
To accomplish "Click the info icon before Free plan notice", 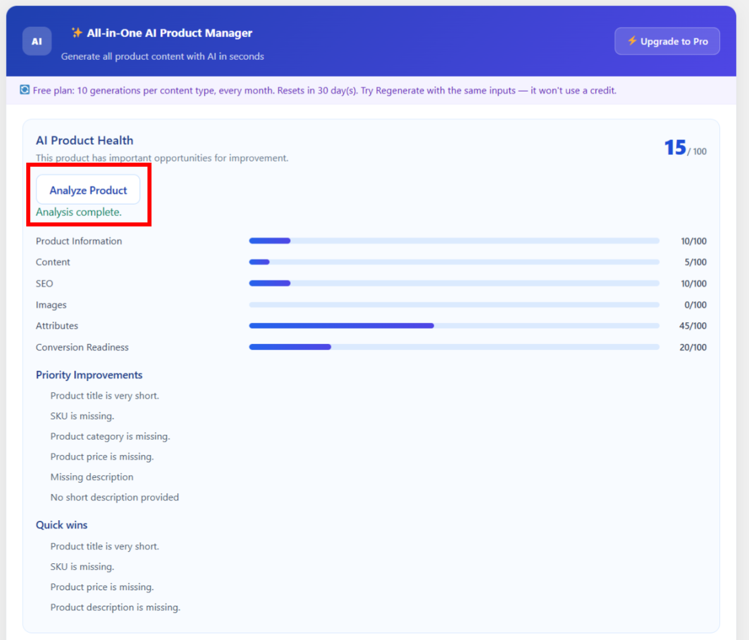I will point(25,90).
